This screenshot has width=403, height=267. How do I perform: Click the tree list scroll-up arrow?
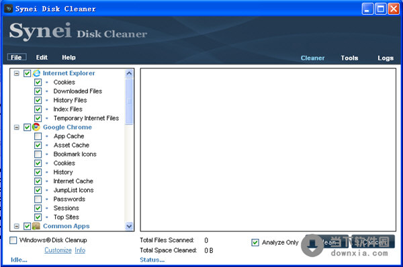click(x=129, y=73)
